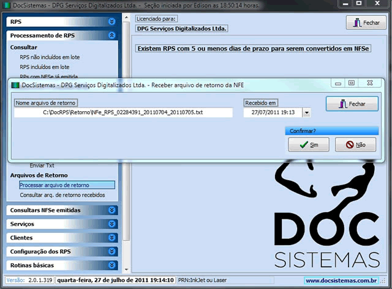Expand the Consultars NFSe emitidas panel

point(111,210)
